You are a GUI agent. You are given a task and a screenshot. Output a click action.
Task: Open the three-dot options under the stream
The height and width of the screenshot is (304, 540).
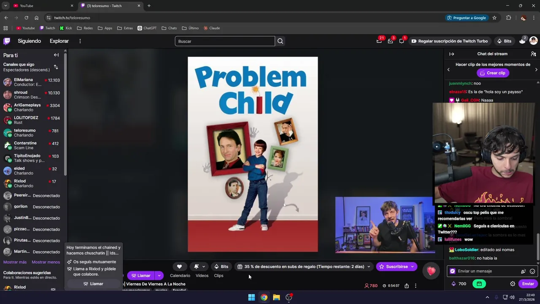point(416,286)
